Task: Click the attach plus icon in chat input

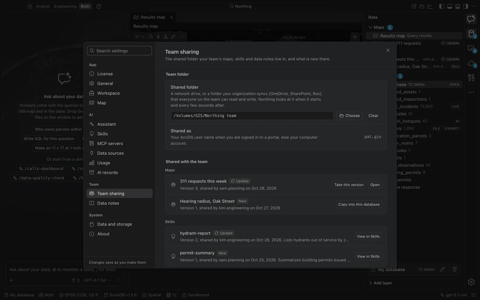Action: (11, 280)
